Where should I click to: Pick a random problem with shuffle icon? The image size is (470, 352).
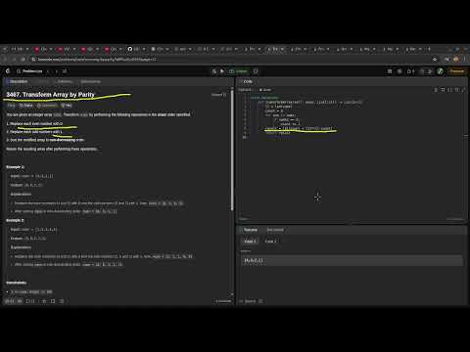[65, 71]
